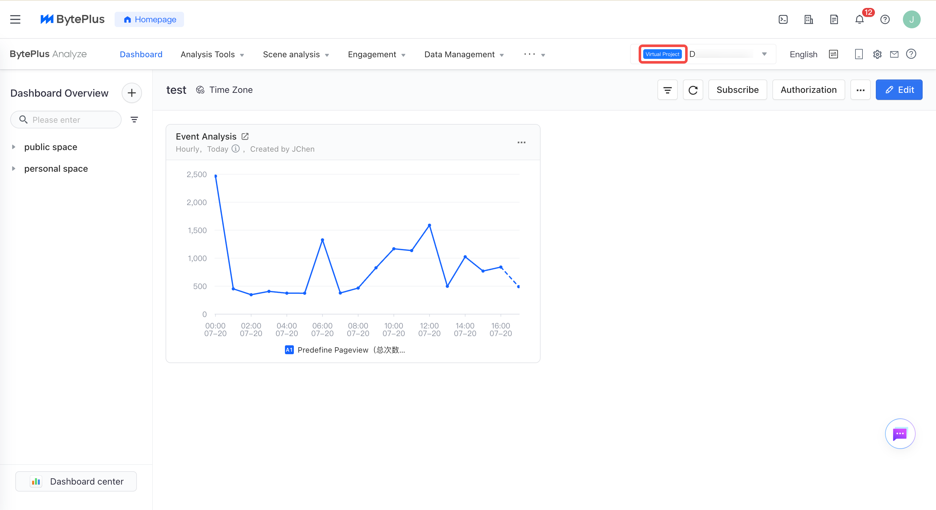Open the notifications bell

859,19
